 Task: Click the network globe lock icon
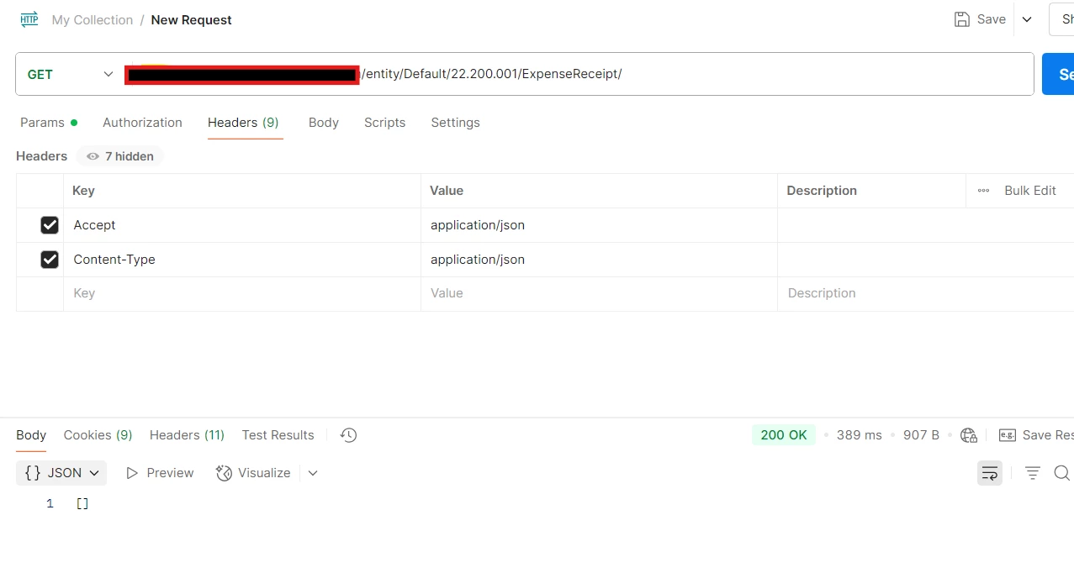tap(969, 435)
